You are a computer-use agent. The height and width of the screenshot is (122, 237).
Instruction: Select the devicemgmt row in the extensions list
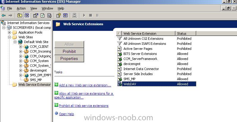point(157,64)
